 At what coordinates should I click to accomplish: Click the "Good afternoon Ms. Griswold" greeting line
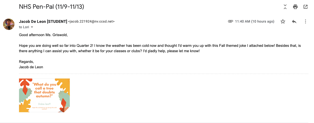[44, 35]
